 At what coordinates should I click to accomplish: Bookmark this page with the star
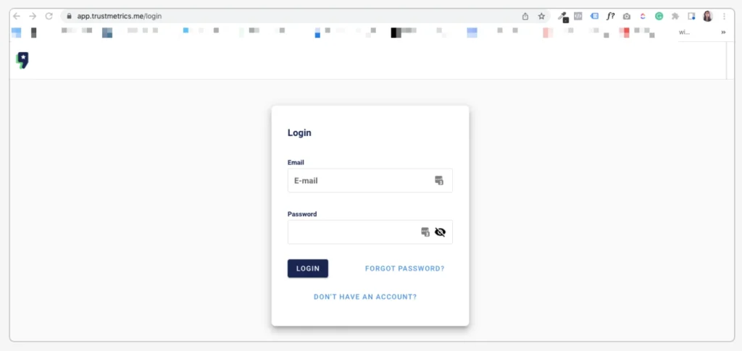pyautogui.click(x=541, y=16)
